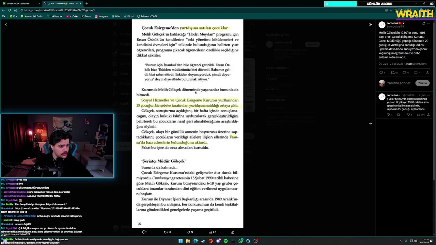This screenshot has height=245, width=436.
Task: Like the main tweet showing 74 likes
Action: pos(404,73)
